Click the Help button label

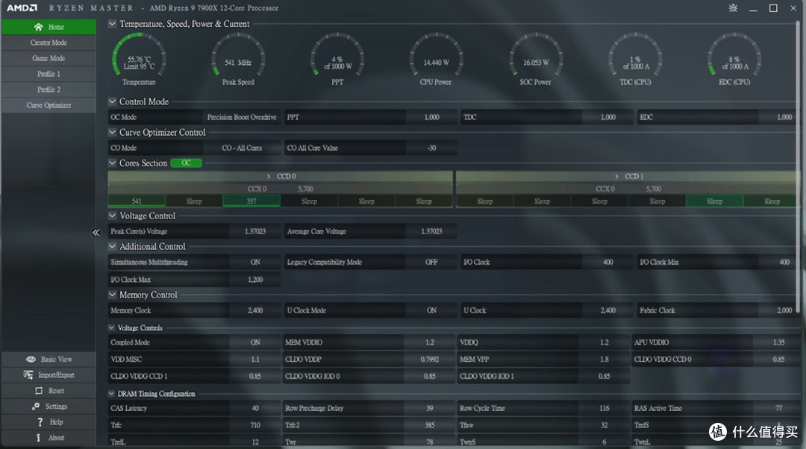click(56, 421)
